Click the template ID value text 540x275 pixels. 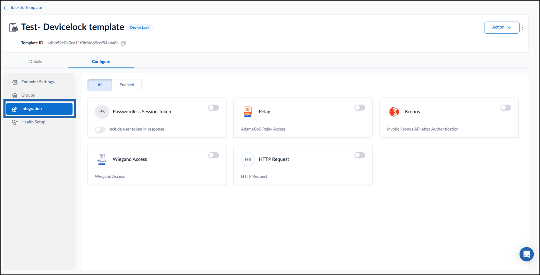pos(83,43)
